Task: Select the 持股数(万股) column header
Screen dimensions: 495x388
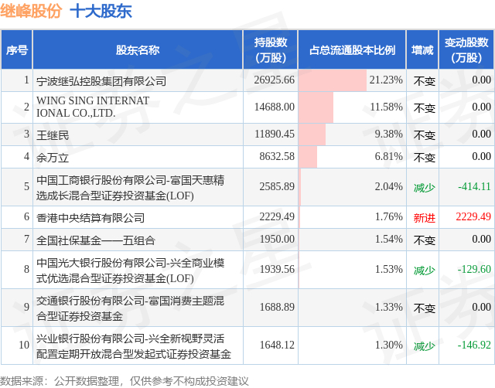Action: pos(271,49)
